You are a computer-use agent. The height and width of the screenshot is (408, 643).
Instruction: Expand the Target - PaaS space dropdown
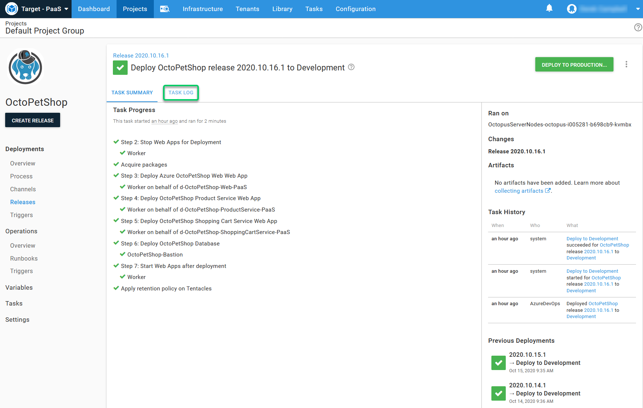(66, 9)
